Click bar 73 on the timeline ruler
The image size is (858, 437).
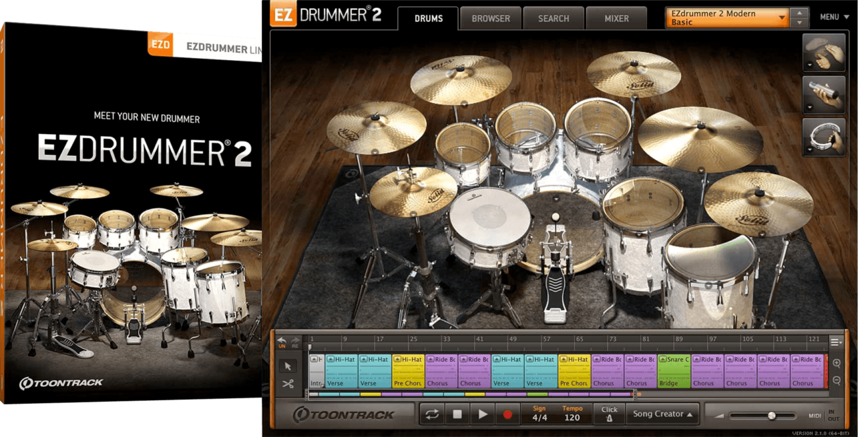pos(612,339)
